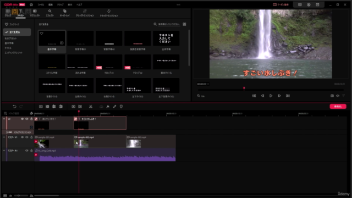Mute the Master V1 track audio
The image size is (352, 198).
coord(27,137)
